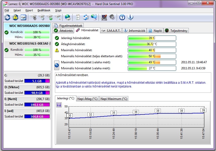Open the report document toolbar icon
The width and height of the screenshot is (216, 151).
click(78, 17)
